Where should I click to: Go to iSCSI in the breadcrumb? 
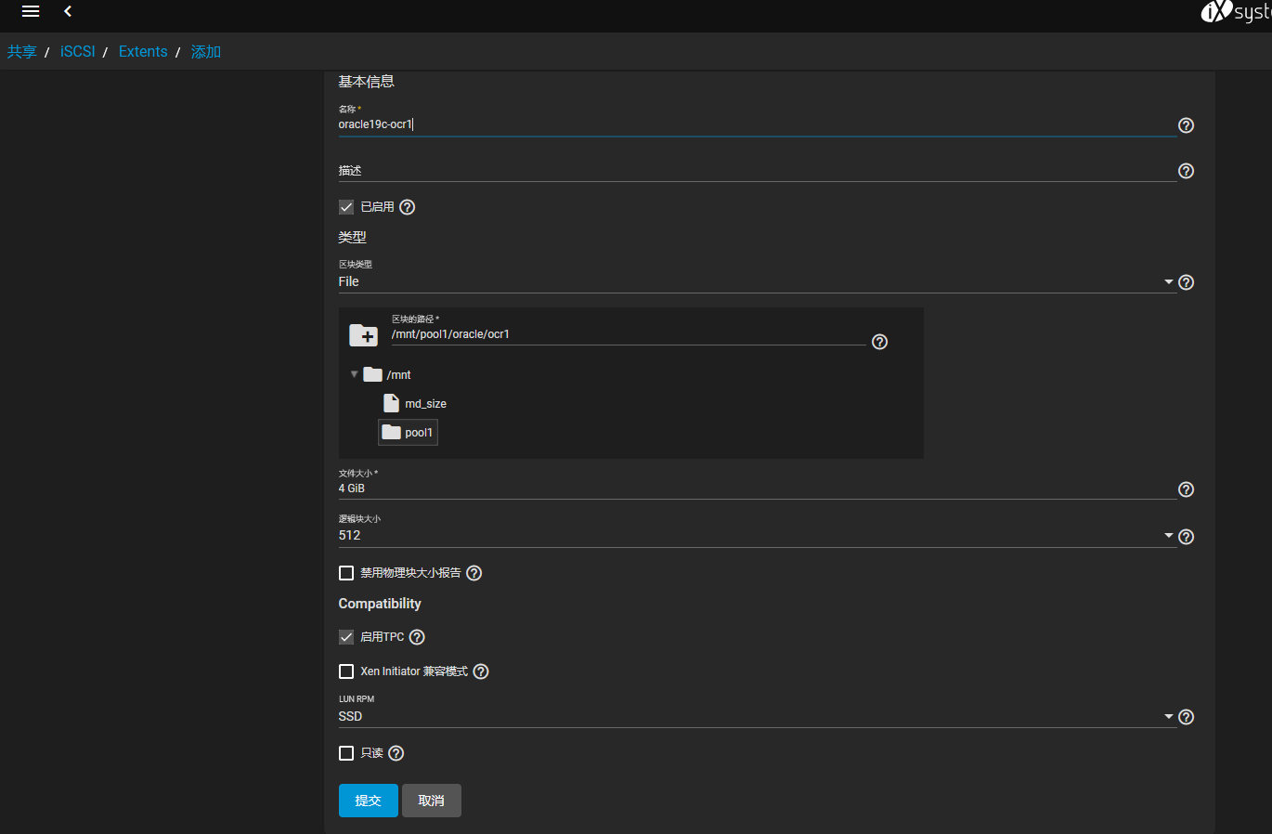[x=77, y=52]
